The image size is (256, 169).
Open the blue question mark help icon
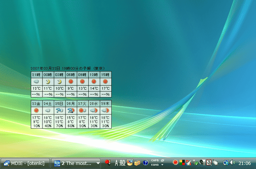146,163
